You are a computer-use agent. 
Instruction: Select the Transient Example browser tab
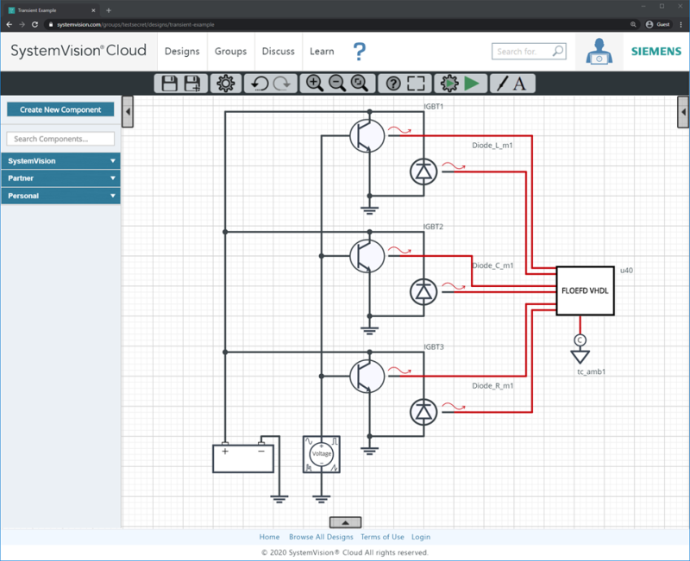pyautogui.click(x=52, y=10)
